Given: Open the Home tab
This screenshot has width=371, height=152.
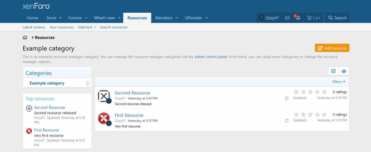Looking at the screenshot, I should click(32, 18).
